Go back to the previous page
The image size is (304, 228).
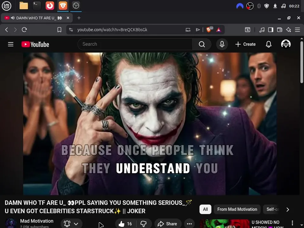point(7,30)
